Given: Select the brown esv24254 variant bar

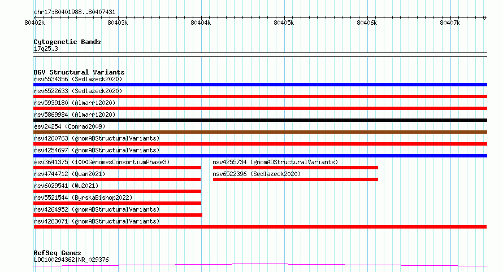Looking at the screenshot, I should pyautogui.click(x=260, y=132).
